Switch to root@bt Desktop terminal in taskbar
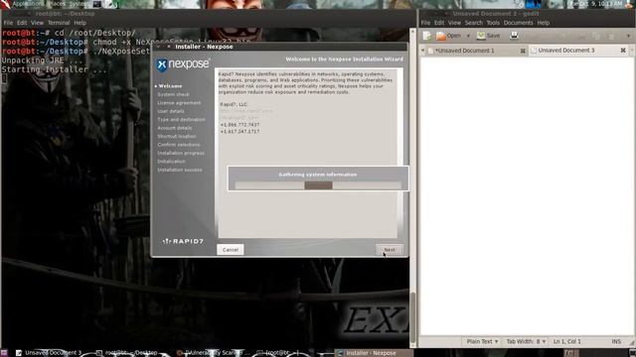 (x=126, y=353)
